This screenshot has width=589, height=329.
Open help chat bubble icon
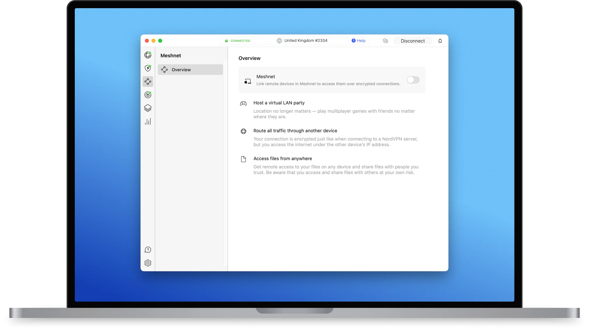[148, 250]
